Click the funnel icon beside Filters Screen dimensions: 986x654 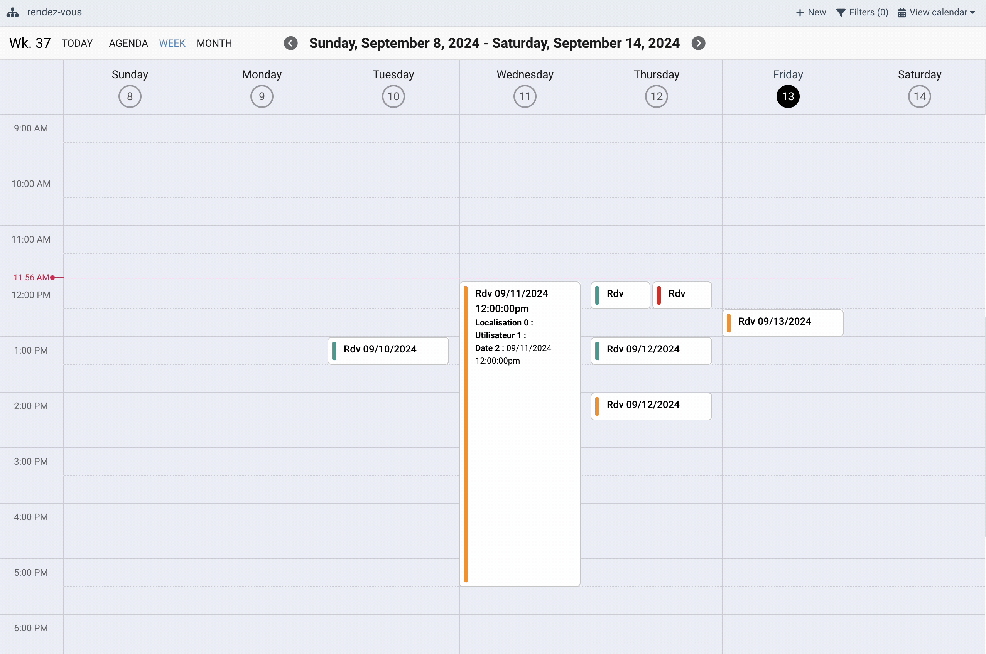[841, 12]
